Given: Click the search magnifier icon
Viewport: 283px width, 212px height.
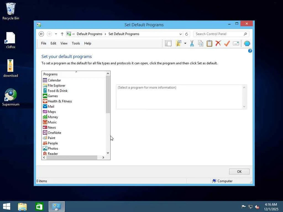Looking at the screenshot, I should [245, 34].
